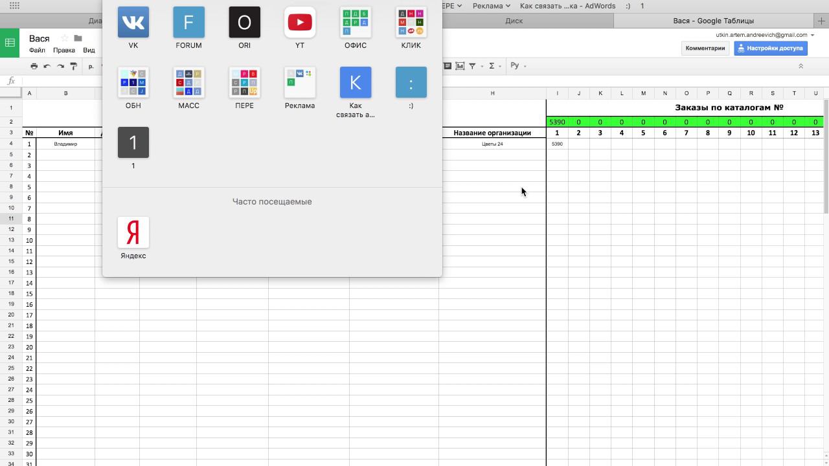Open the 'Как связать а...' favorite tile
Viewport: 829px width, 466px height.
(x=356, y=83)
